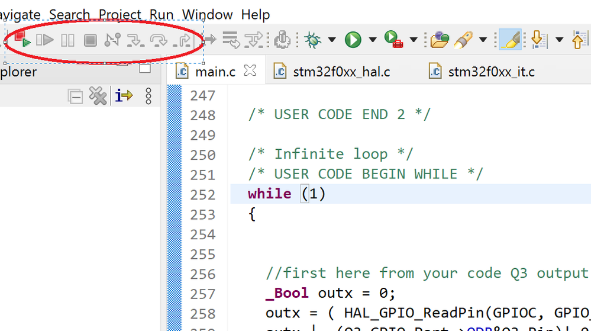The width and height of the screenshot is (591, 331).
Task: Open the Search menu
Action: click(x=70, y=15)
